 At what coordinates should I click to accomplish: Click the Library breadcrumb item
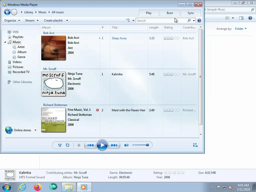pyautogui.click(x=28, y=12)
